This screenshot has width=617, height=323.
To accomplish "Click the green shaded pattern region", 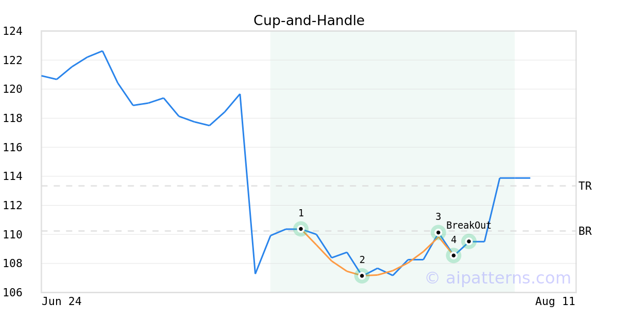I will (x=392, y=128).
